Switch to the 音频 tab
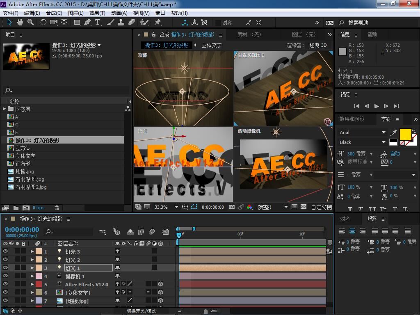The image size is (420, 315). coord(372,34)
